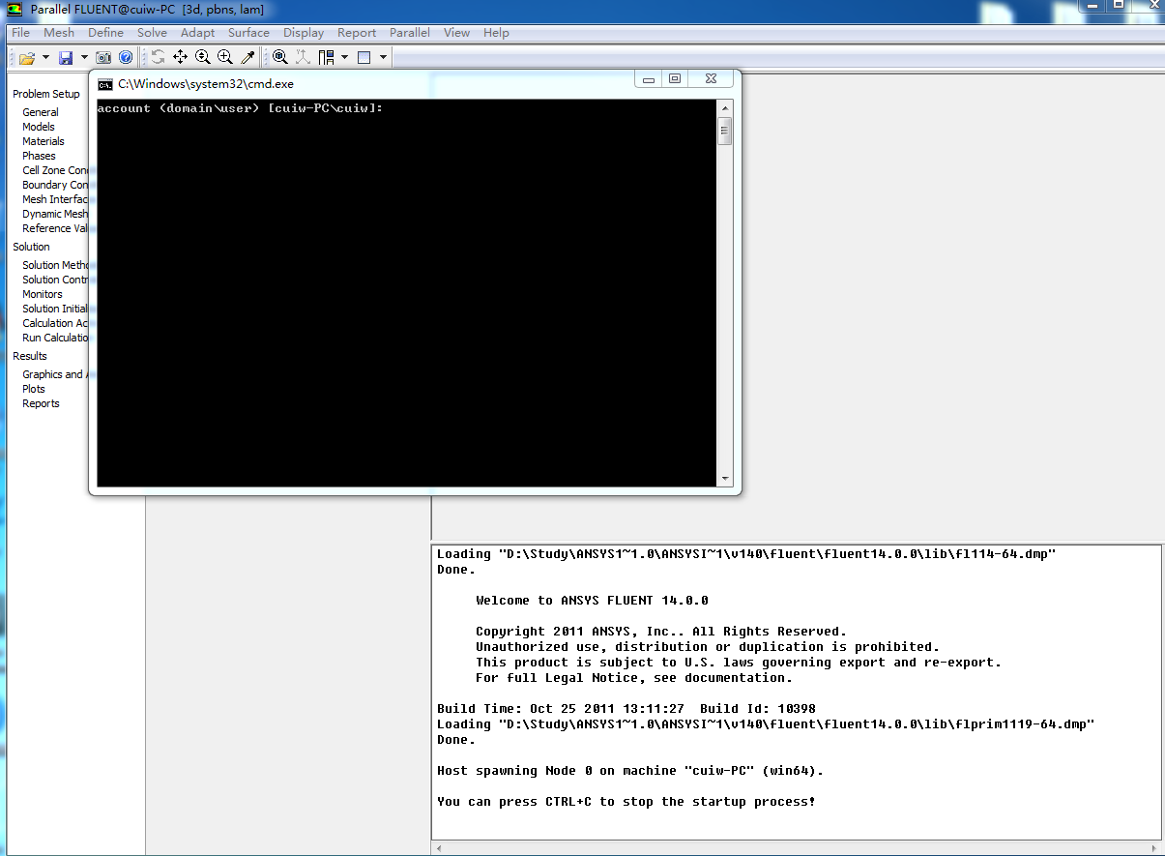Screen dimensions: 1165x856
Task: Select Materials in the navigation tree
Action: [x=44, y=141]
